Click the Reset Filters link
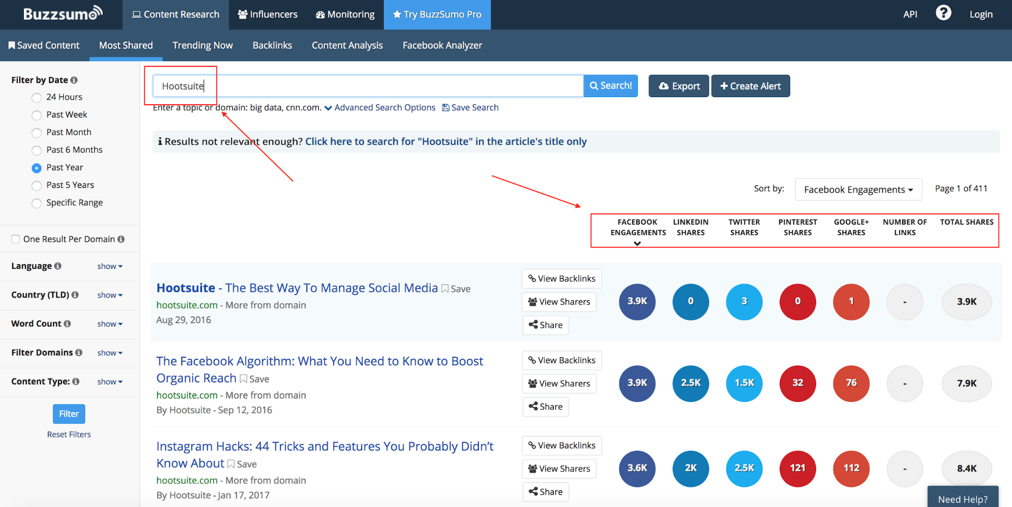The height and width of the screenshot is (507, 1012). (x=69, y=435)
